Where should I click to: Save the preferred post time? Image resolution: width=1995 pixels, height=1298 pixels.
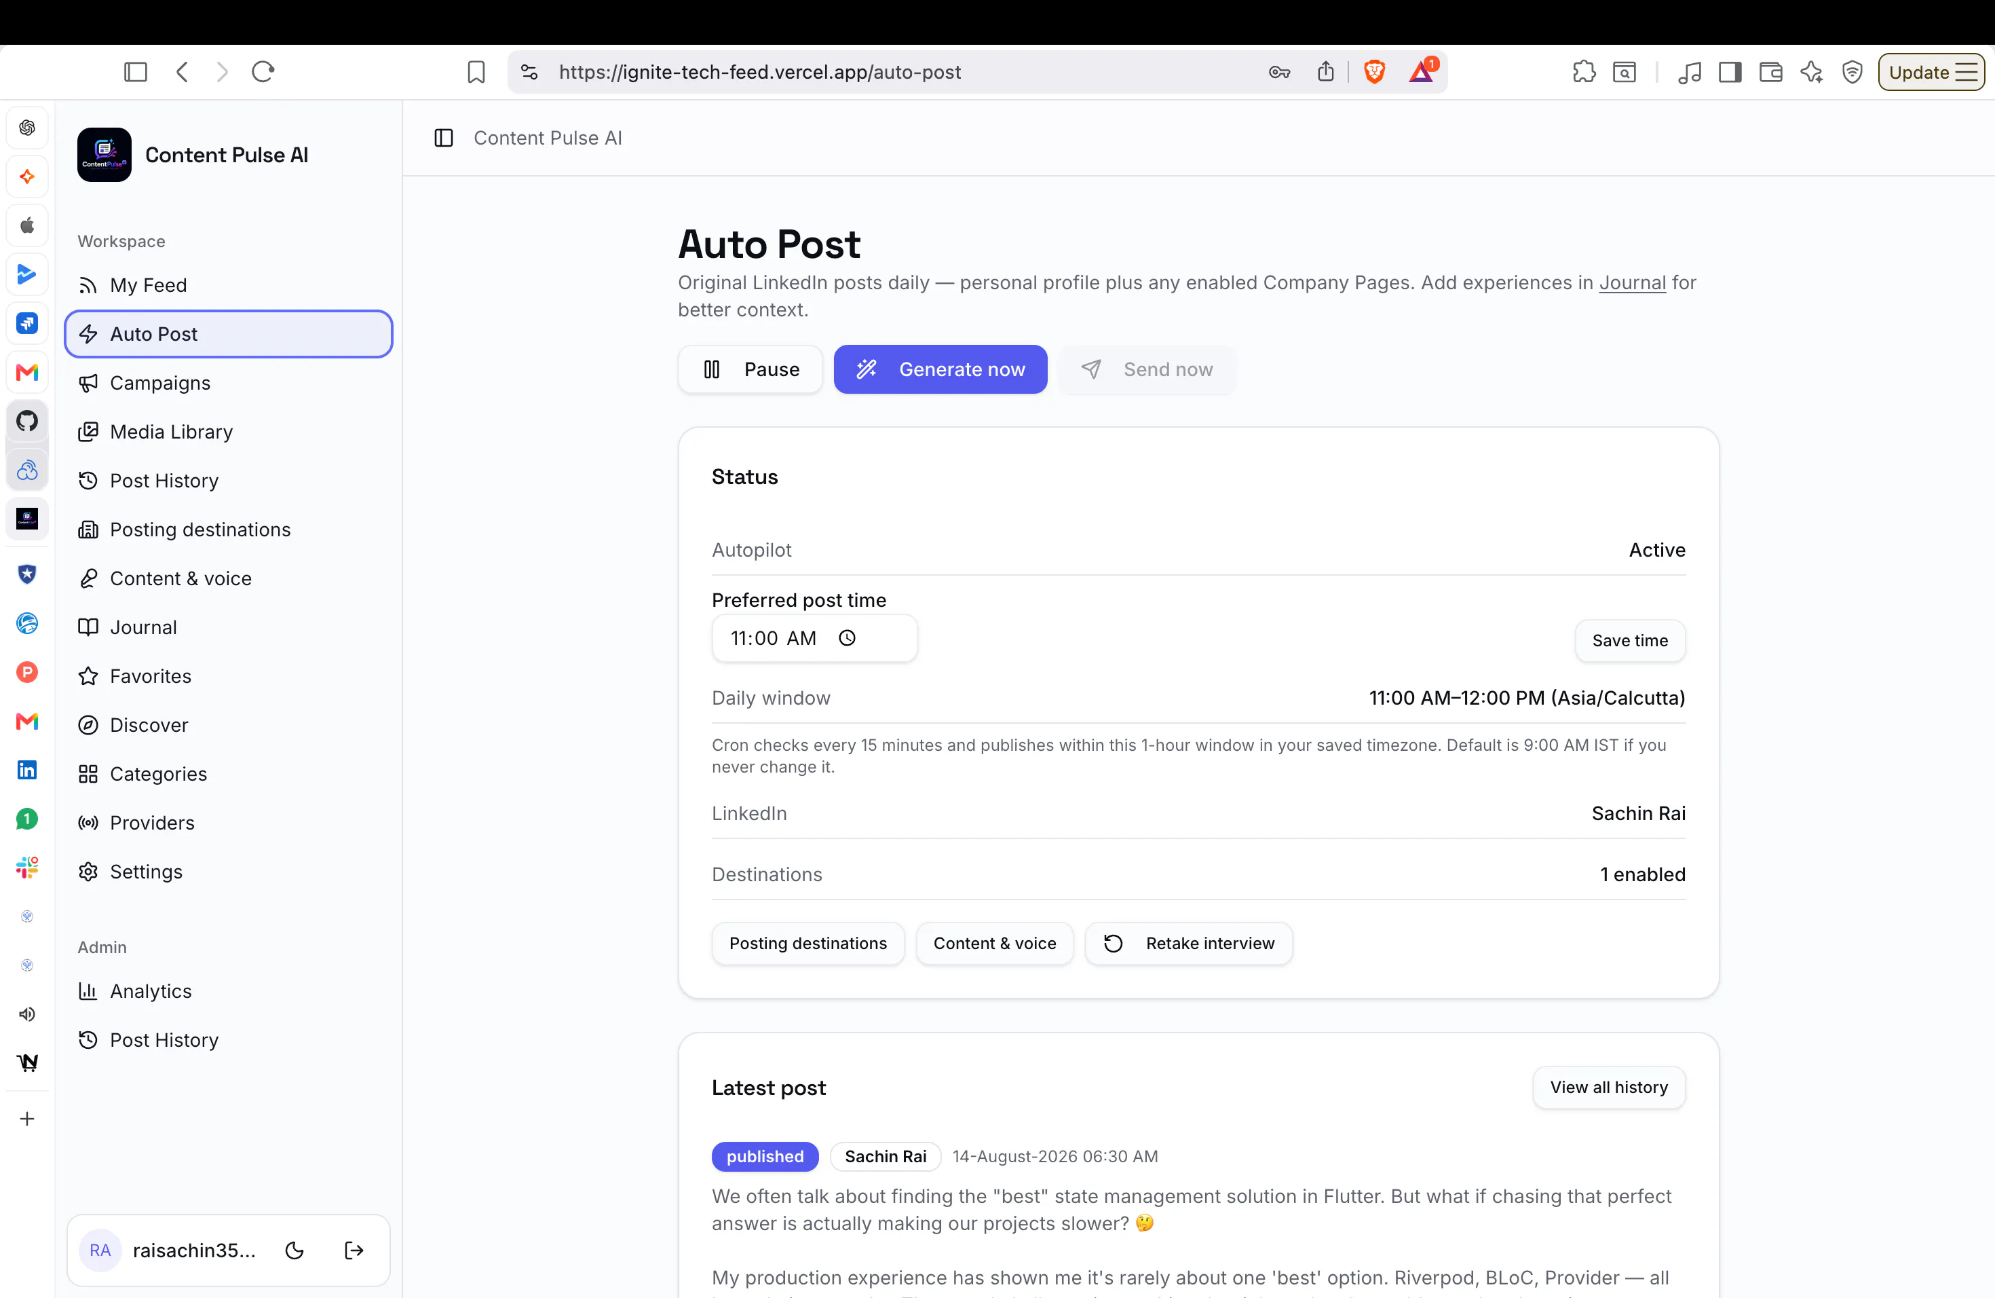[1629, 641]
